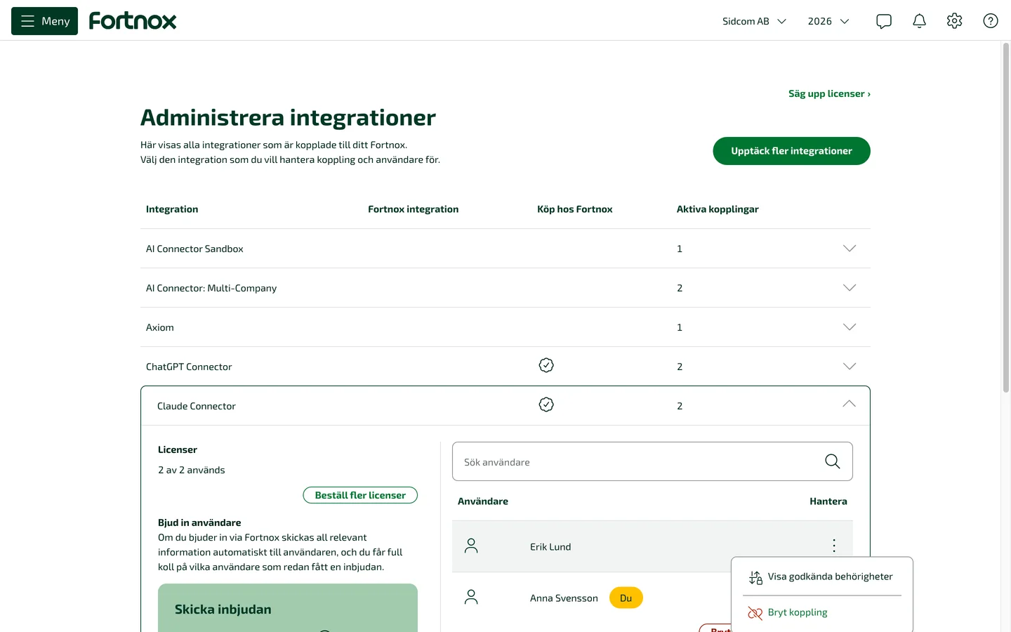
Task: Open Erik Lund's three-dot manage menu
Action: click(834, 546)
